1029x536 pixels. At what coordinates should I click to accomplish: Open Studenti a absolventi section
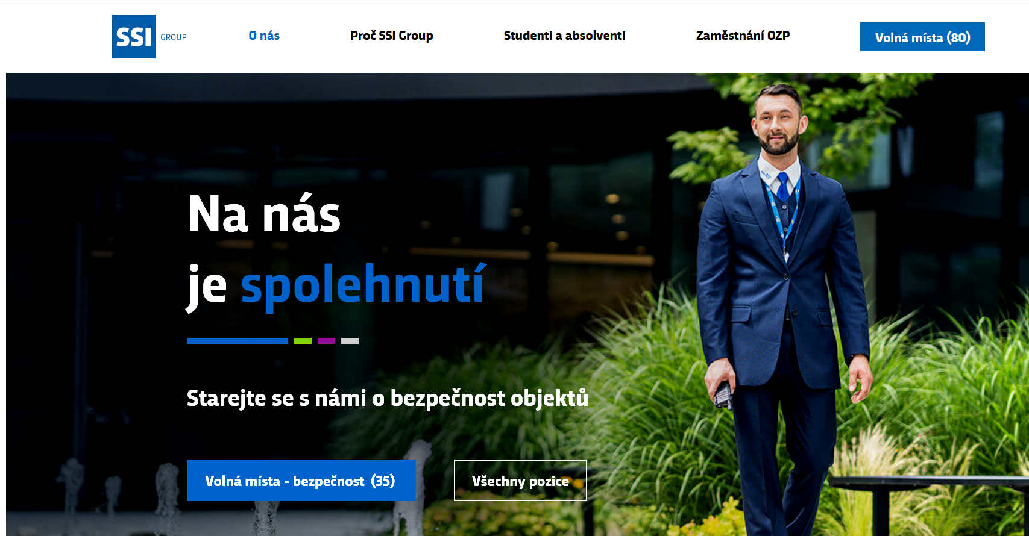point(564,36)
